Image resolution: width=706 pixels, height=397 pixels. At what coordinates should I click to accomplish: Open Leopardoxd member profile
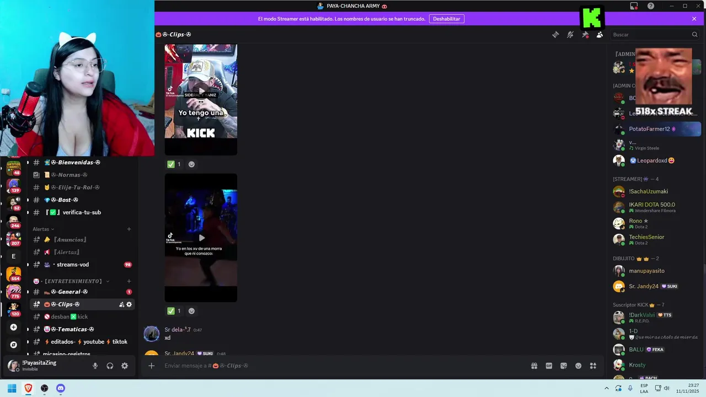pos(656,160)
